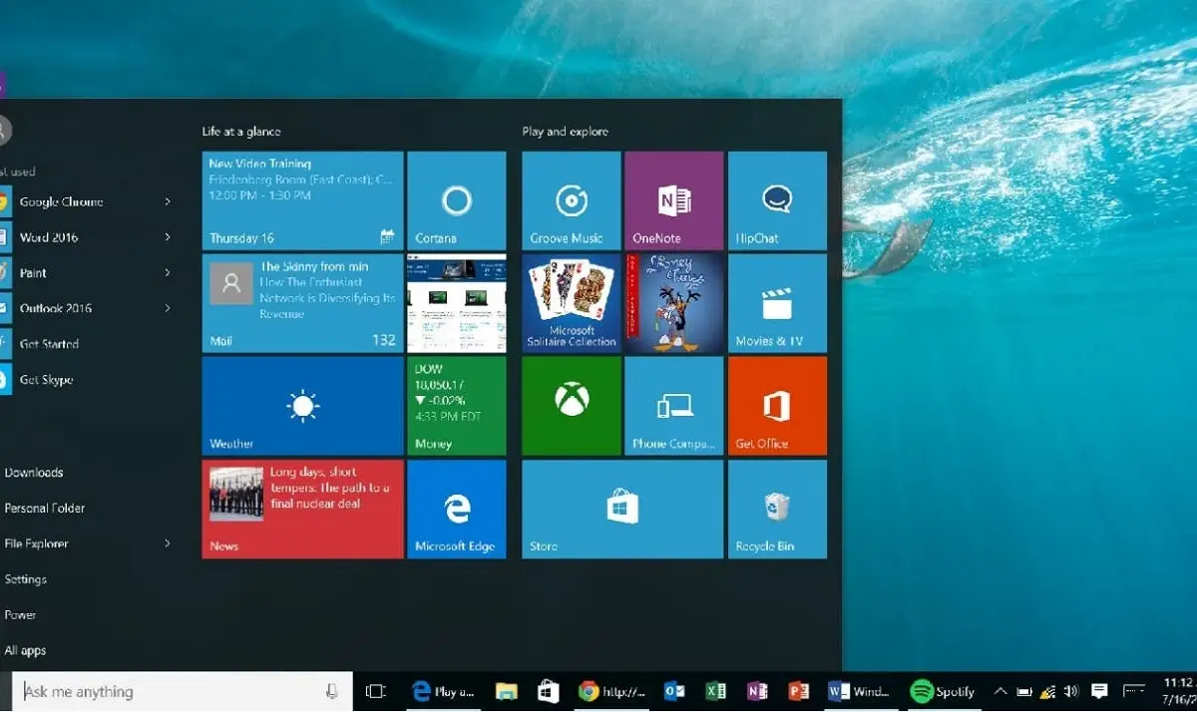The image size is (1197, 712).
Task: Click the Play and explore header
Action: [566, 132]
